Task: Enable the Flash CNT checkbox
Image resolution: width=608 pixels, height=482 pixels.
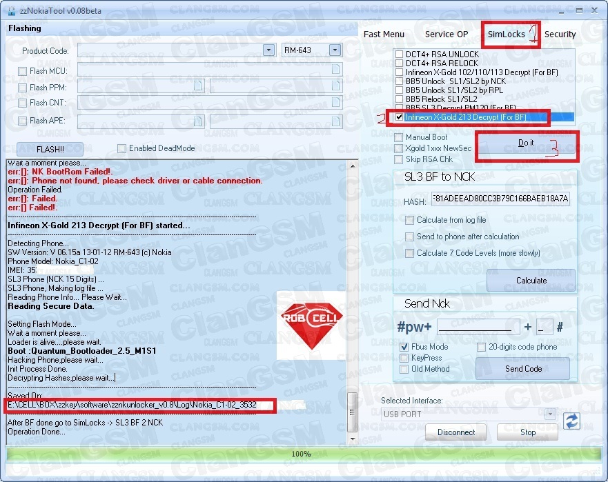Action: (x=23, y=103)
